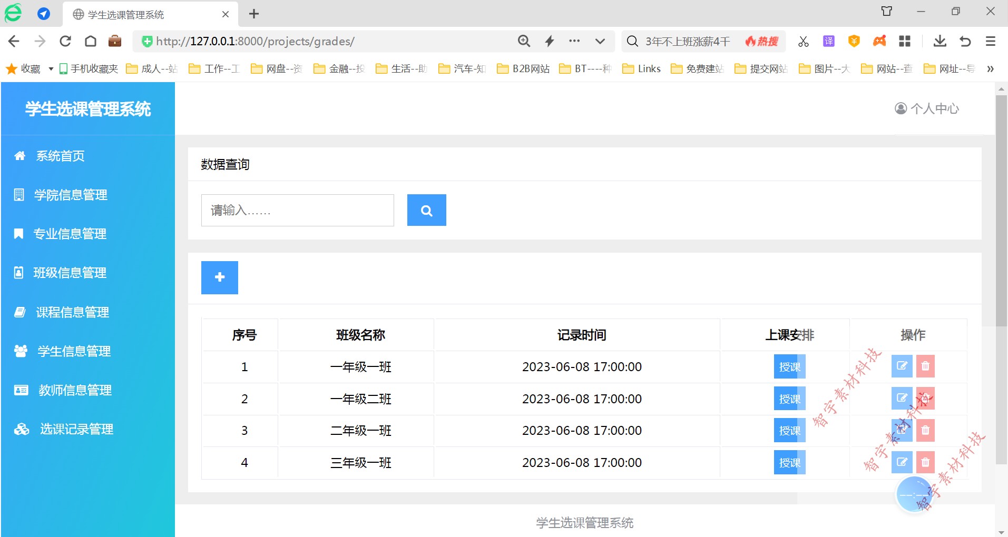
Task: Click the download icon in browser toolbar
Action: pyautogui.click(x=940, y=41)
